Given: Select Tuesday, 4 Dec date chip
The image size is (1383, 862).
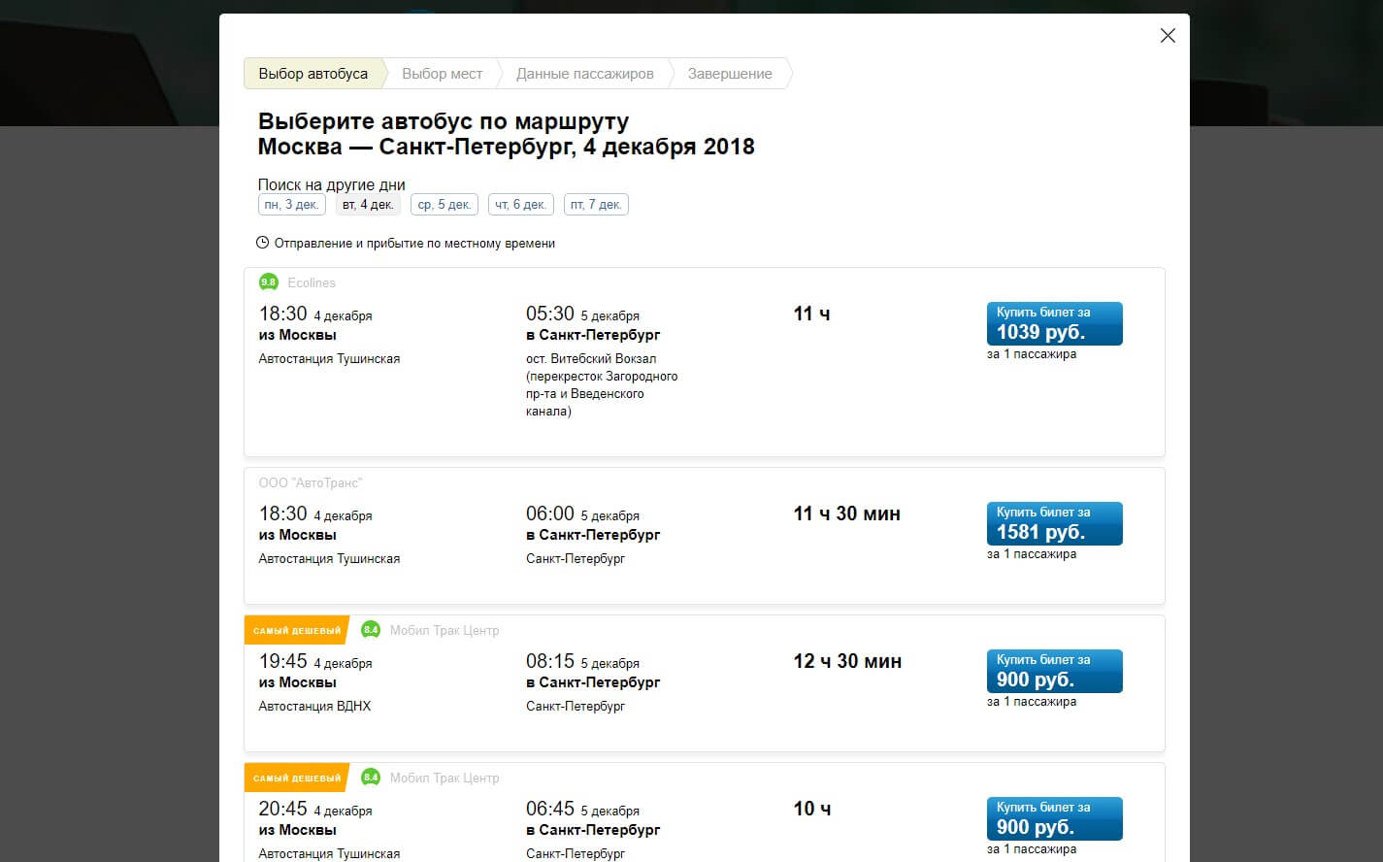Looking at the screenshot, I should click(368, 205).
